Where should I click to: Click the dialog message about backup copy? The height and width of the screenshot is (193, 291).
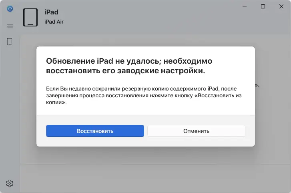[x=144, y=95]
